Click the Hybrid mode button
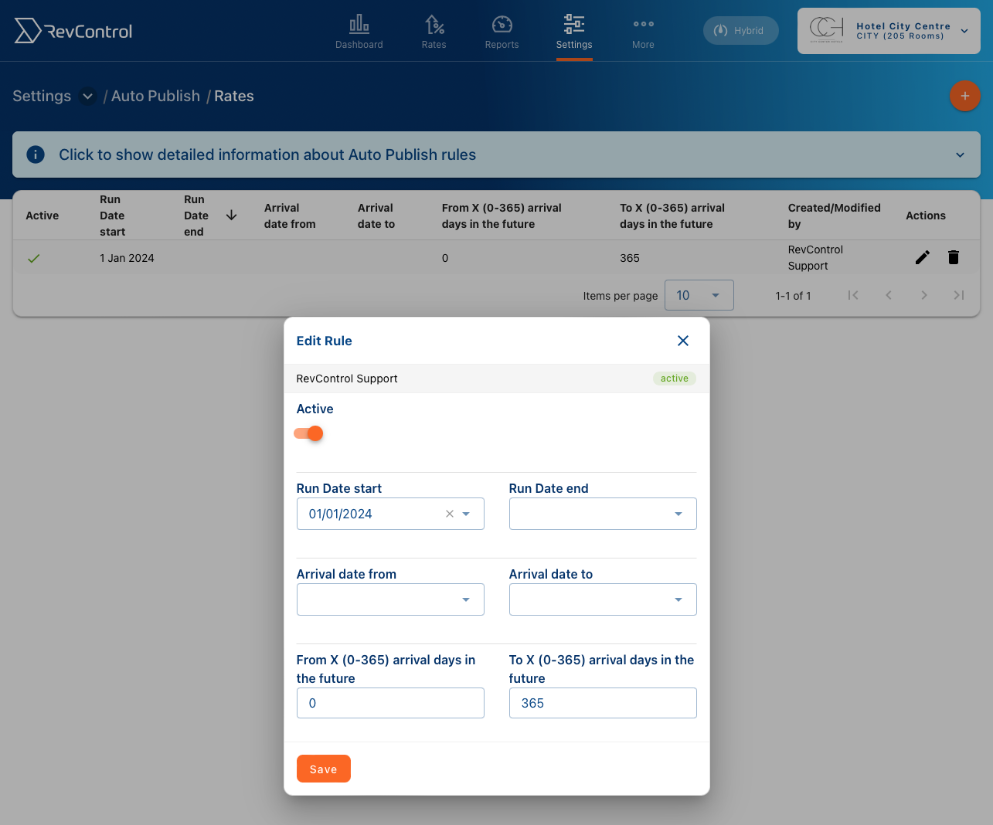The width and height of the screenshot is (993, 825). point(740,30)
